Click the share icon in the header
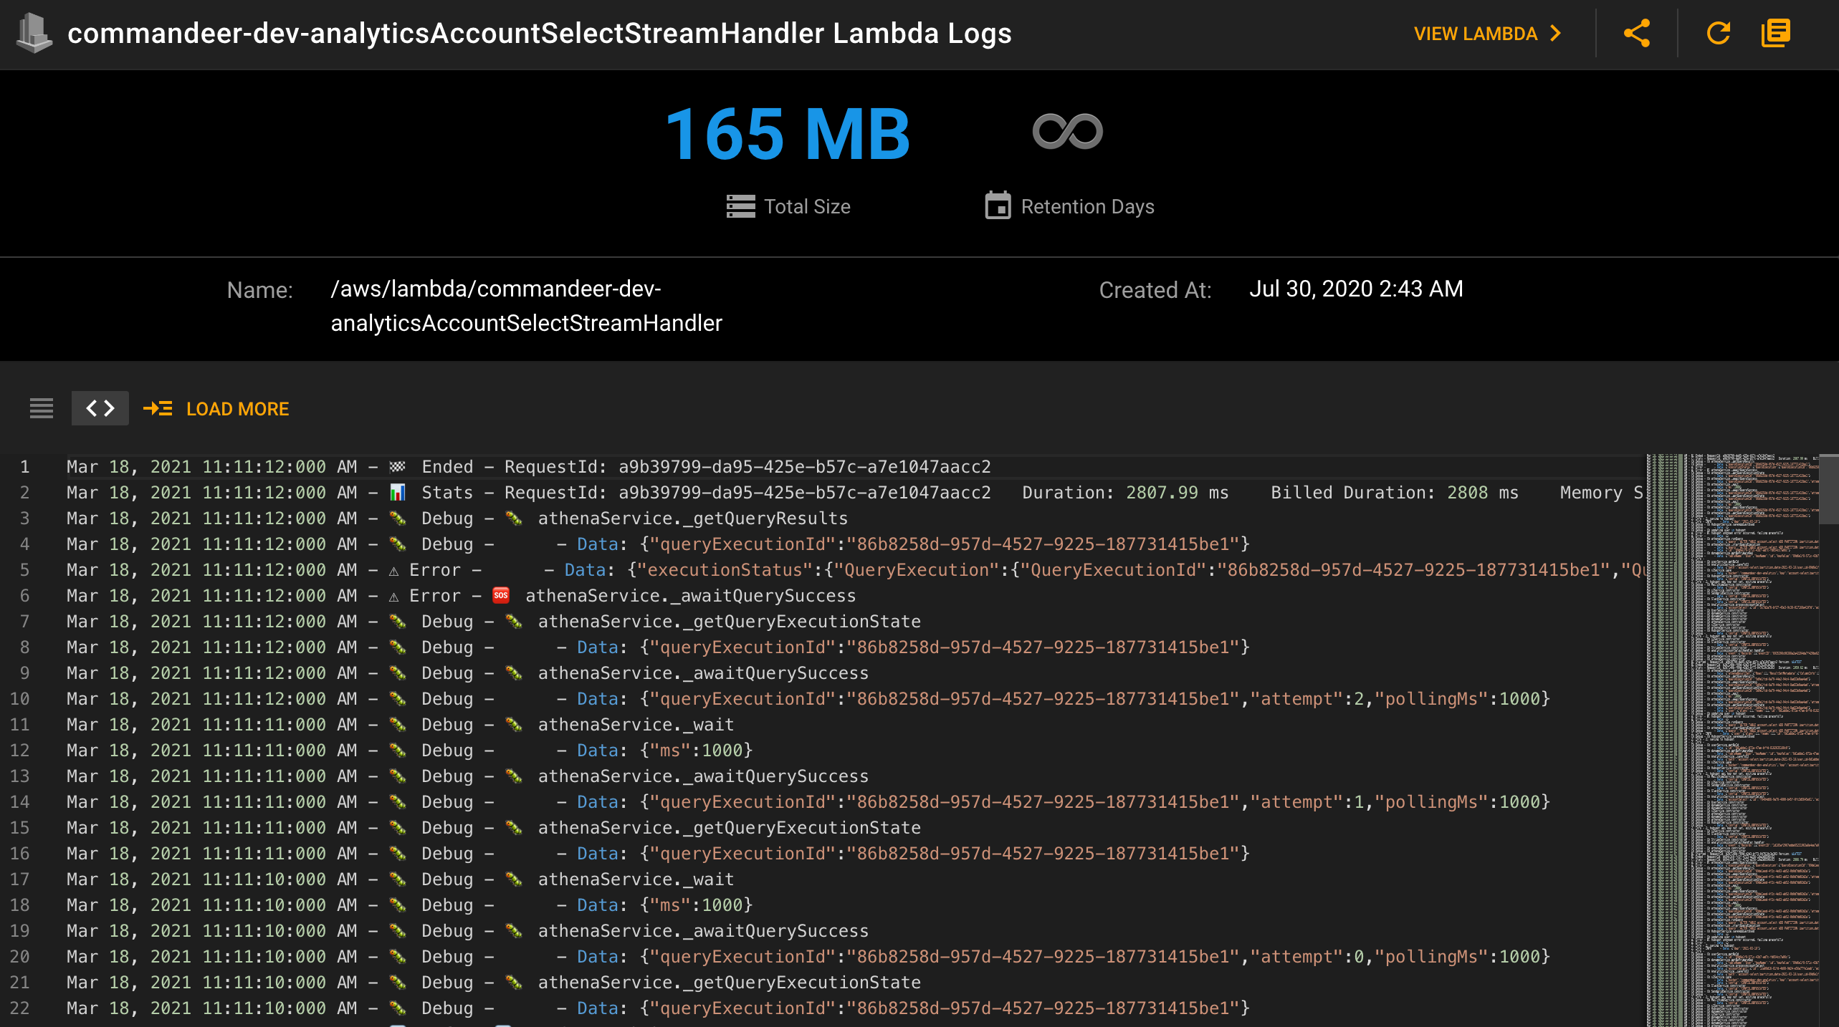Image resolution: width=1839 pixels, height=1027 pixels. [1637, 34]
